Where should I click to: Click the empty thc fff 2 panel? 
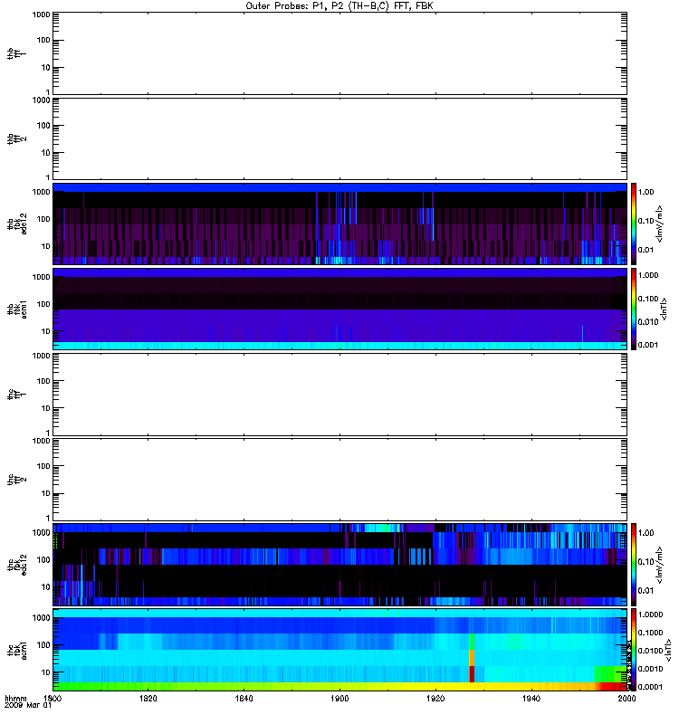(339, 480)
